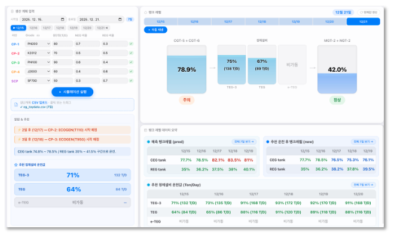The width and height of the screenshot is (394, 241).
Task: Click the TEG-3 71% recommendation card
Action: click(72, 175)
